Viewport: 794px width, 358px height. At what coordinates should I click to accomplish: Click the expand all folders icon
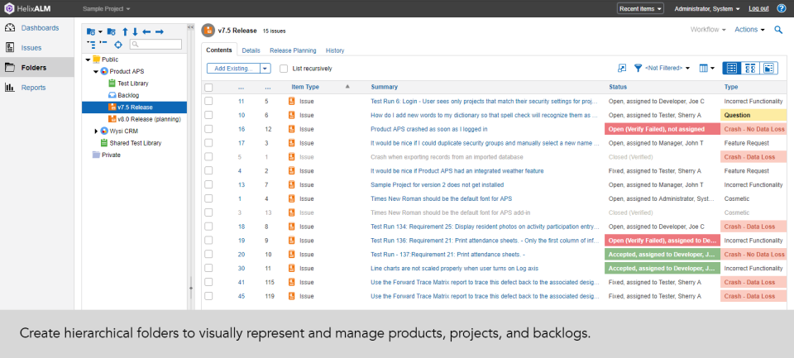click(x=91, y=44)
